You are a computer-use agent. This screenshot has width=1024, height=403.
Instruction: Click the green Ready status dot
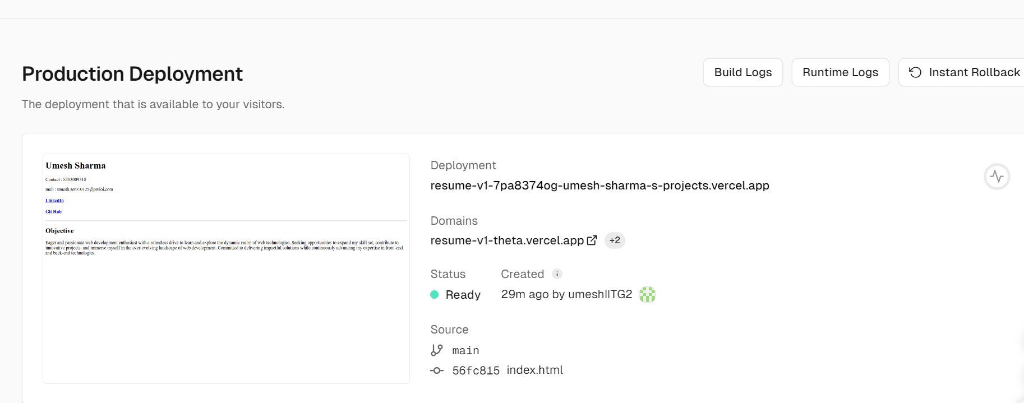(434, 294)
